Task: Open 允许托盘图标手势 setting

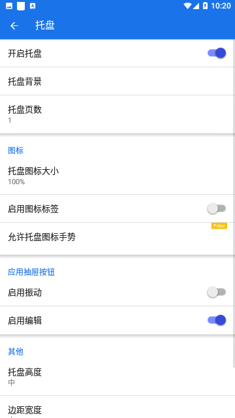Action: point(117,238)
